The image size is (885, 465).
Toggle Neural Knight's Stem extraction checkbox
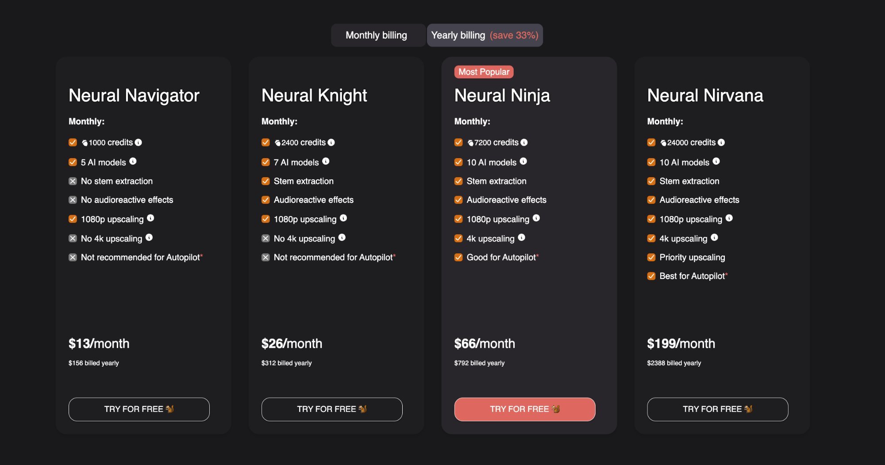coord(265,181)
